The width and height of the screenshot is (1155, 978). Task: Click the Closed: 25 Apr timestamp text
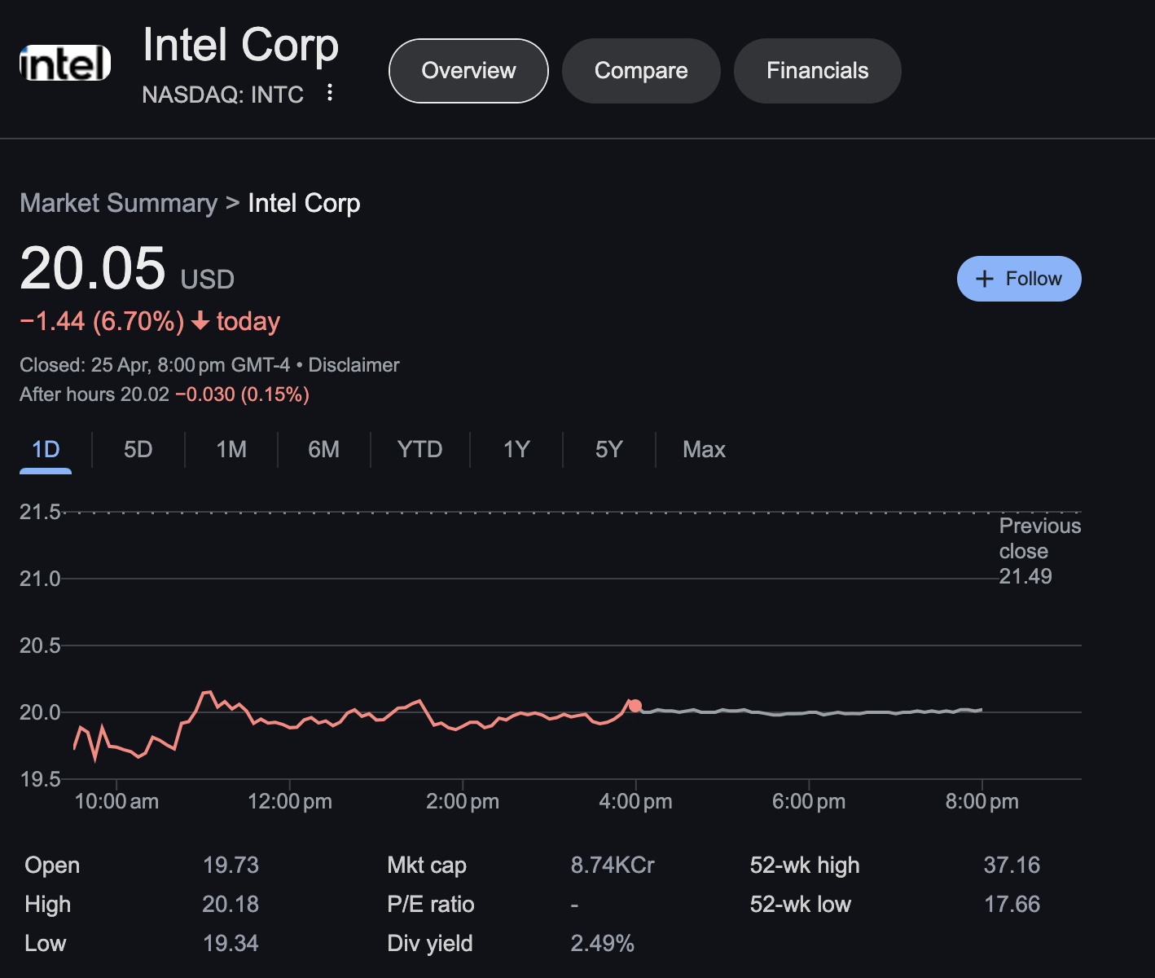[x=155, y=365]
